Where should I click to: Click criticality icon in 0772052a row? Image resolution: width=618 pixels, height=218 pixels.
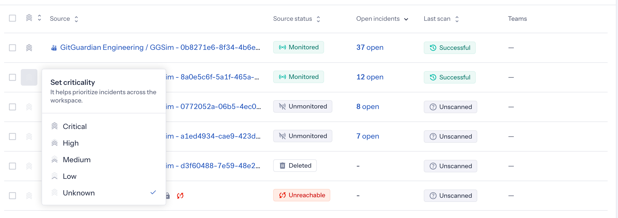[x=29, y=107]
